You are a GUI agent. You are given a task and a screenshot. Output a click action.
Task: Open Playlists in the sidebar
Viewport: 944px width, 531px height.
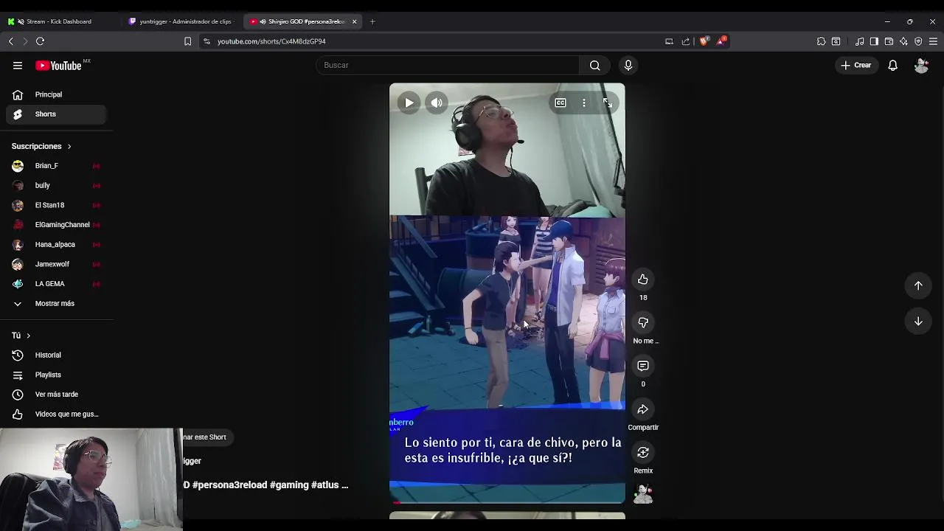[x=56, y=375]
